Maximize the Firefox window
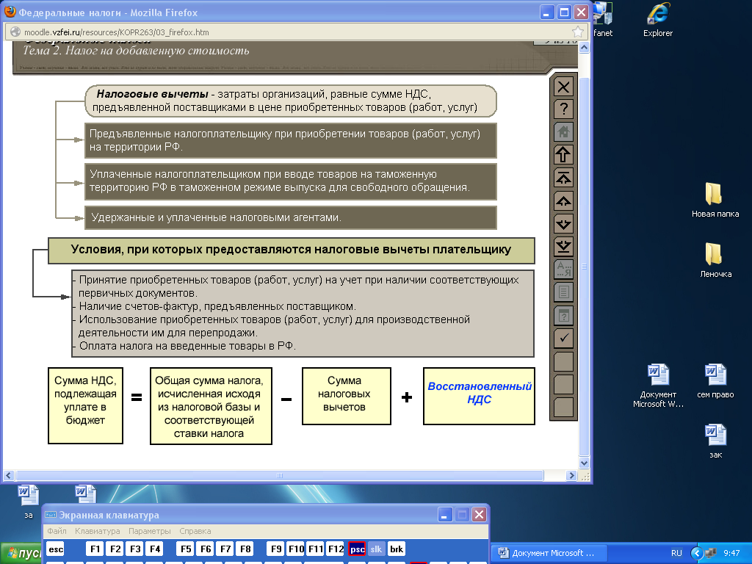 pos(564,12)
